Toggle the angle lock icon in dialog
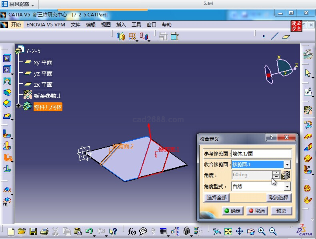 286,175
